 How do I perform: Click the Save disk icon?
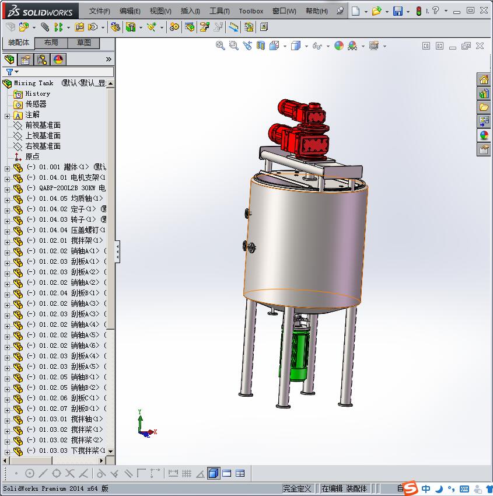pos(397,11)
